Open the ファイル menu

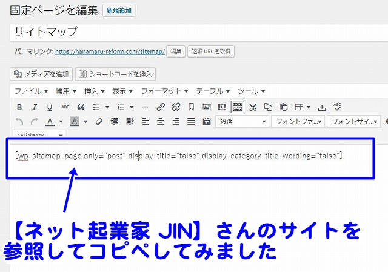(x=31, y=91)
